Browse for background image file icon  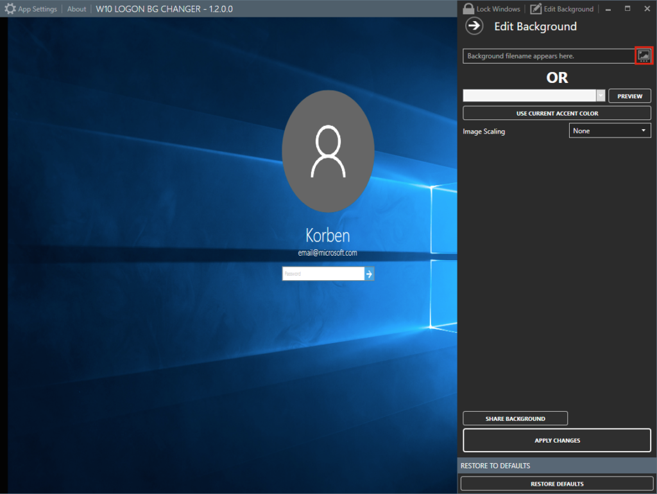(644, 55)
